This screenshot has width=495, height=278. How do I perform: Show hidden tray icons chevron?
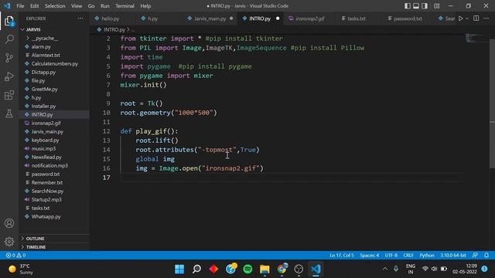(x=385, y=269)
